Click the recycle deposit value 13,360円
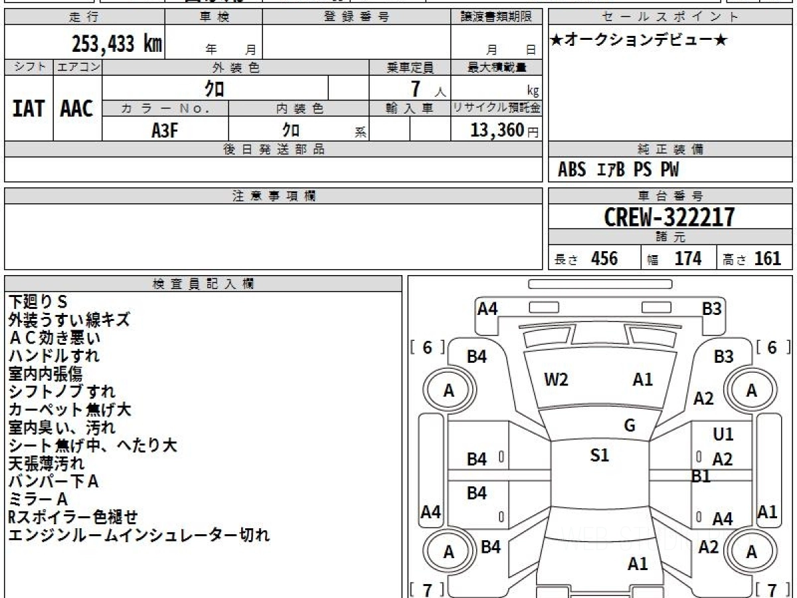 pos(505,130)
